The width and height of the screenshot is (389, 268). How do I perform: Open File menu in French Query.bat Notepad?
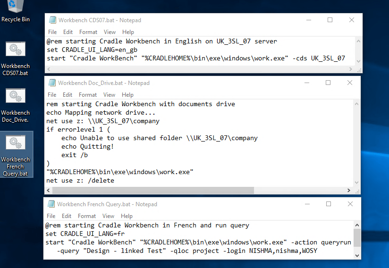(51, 216)
